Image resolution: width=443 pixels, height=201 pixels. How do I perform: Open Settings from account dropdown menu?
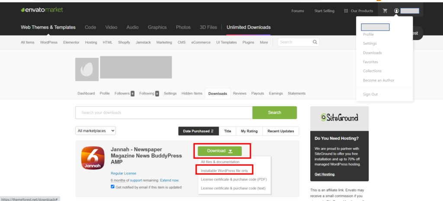tap(369, 44)
